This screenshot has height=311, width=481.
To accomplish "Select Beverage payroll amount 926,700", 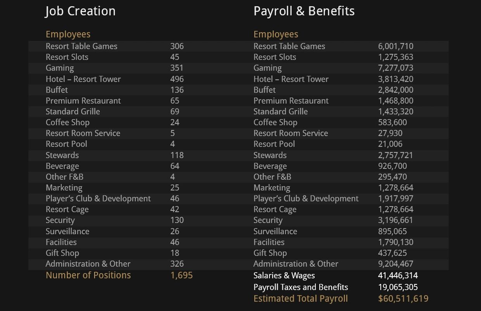I will pyautogui.click(x=392, y=166).
